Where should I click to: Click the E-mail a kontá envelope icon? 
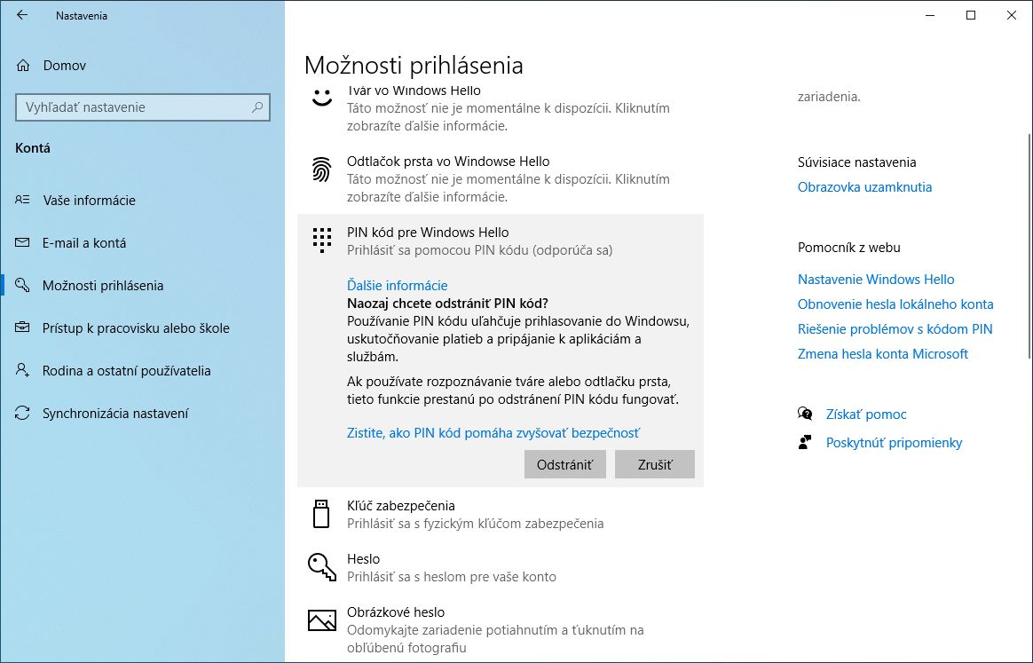[22, 242]
